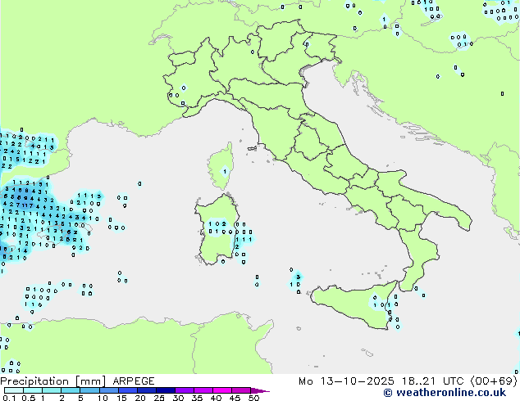Select the forecast date 'Mo 13-10-2025' text

(346, 381)
